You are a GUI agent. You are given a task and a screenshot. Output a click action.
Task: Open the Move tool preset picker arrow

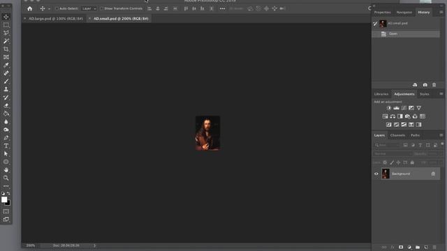click(49, 9)
